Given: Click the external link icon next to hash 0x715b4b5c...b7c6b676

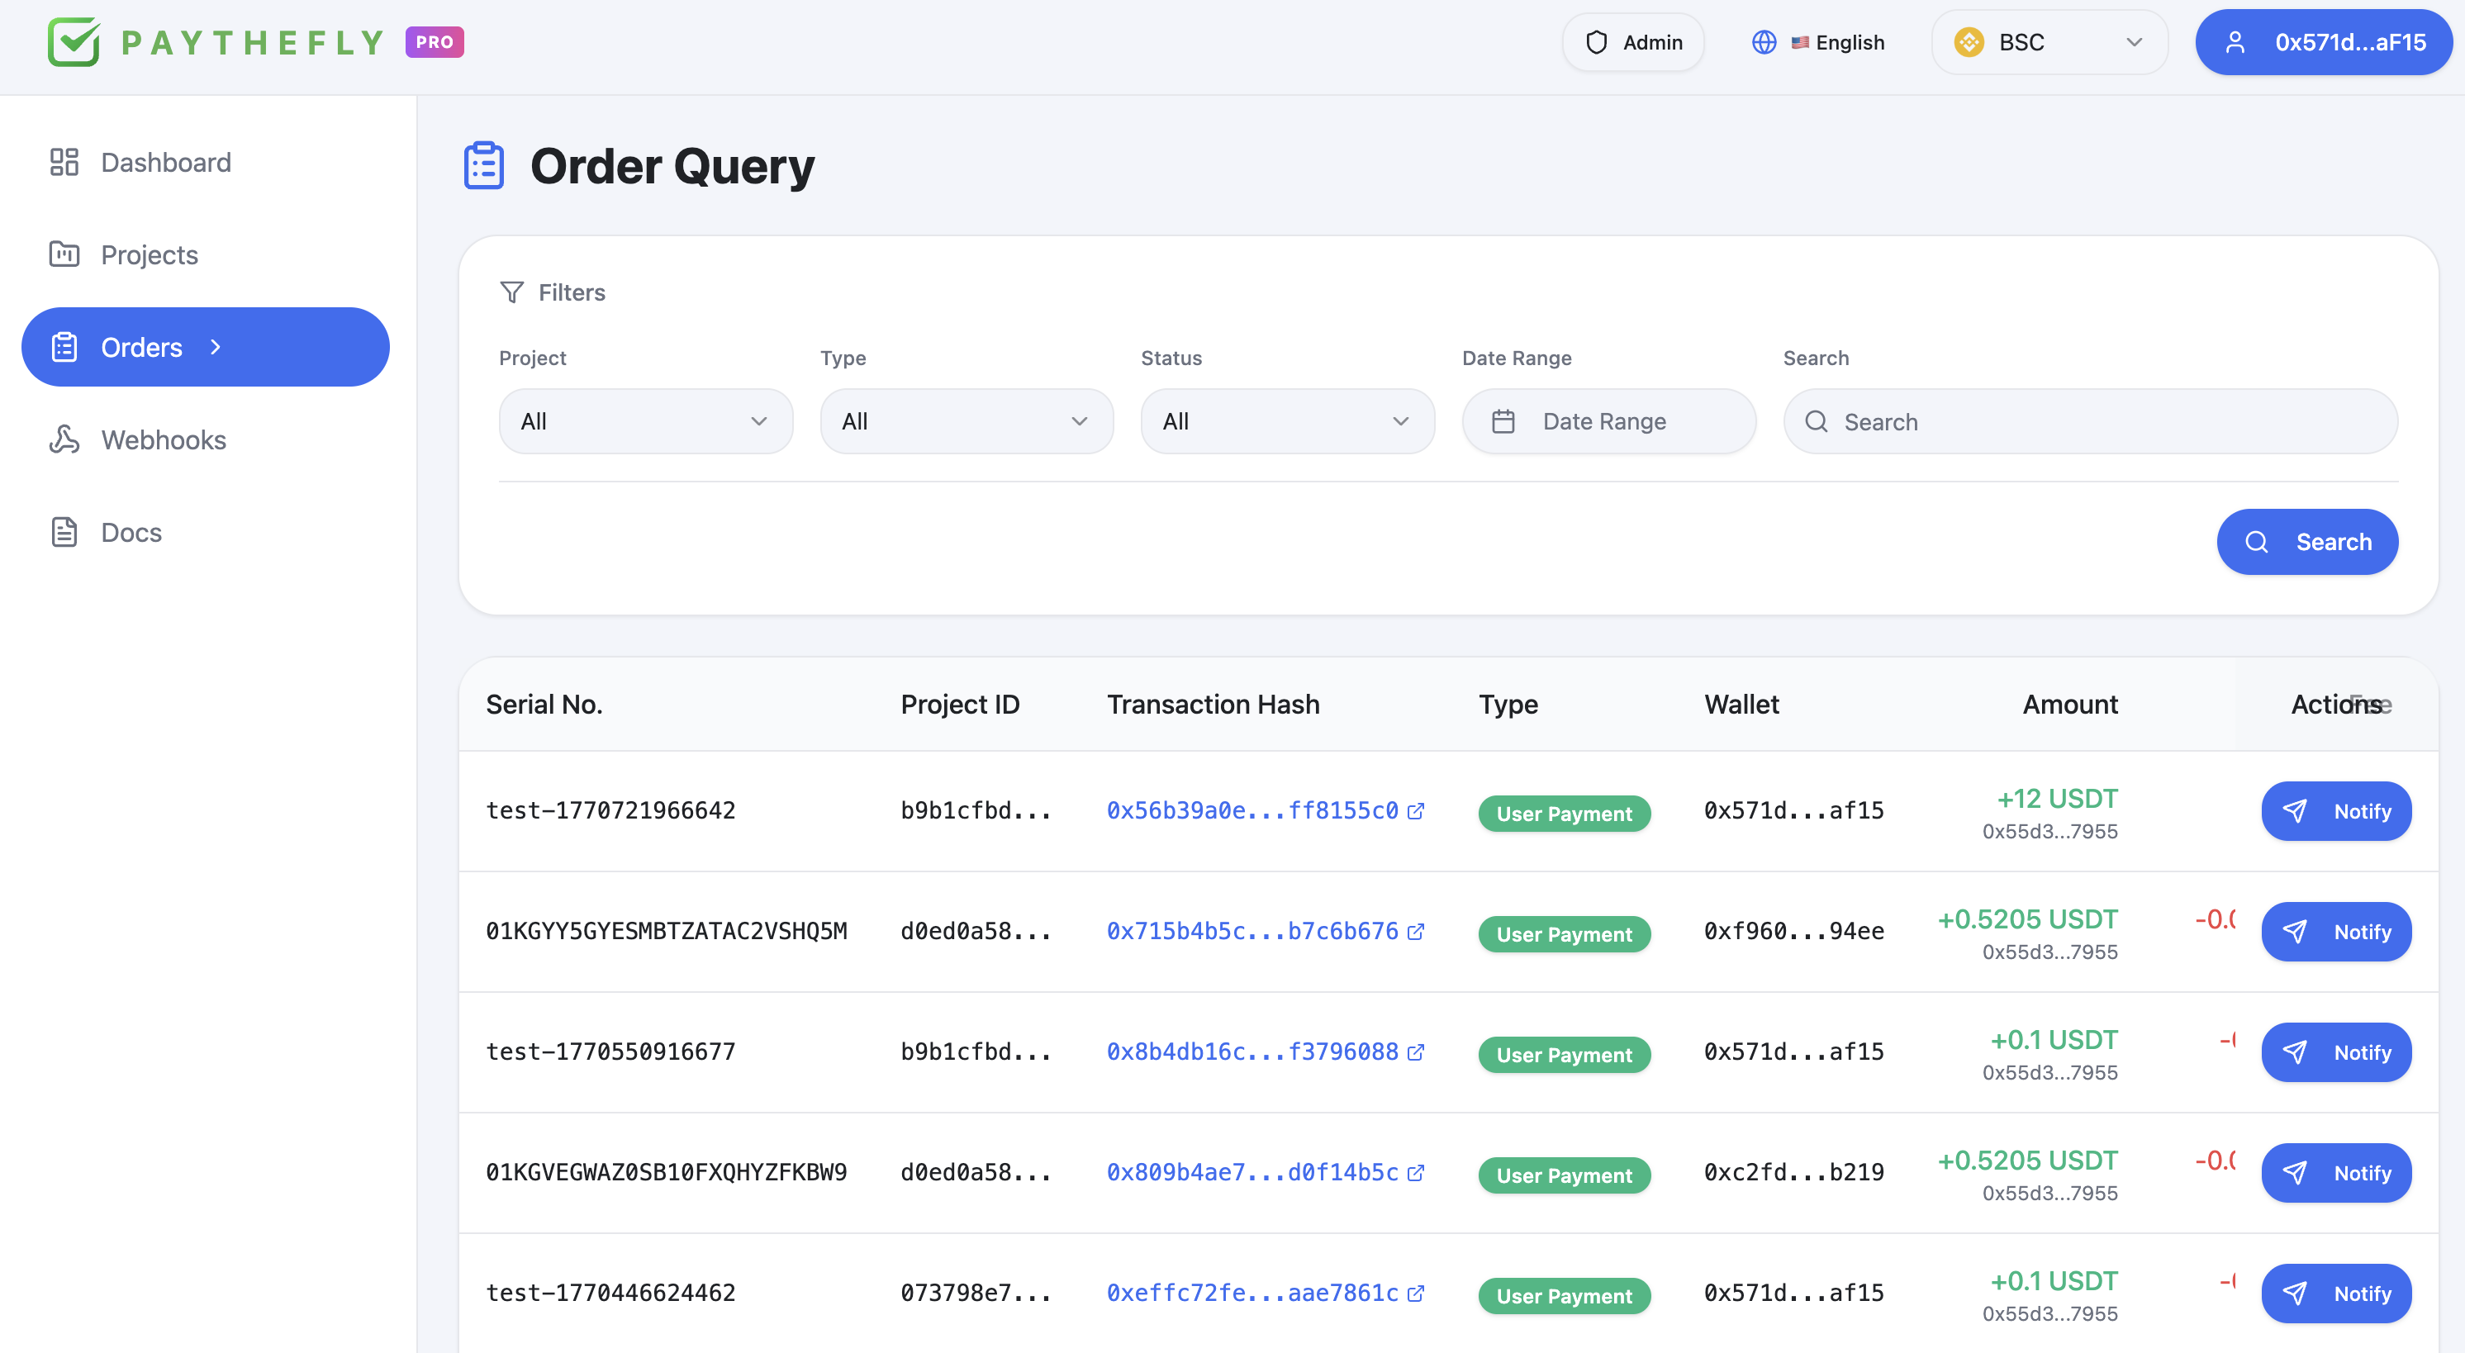Looking at the screenshot, I should tap(1415, 932).
